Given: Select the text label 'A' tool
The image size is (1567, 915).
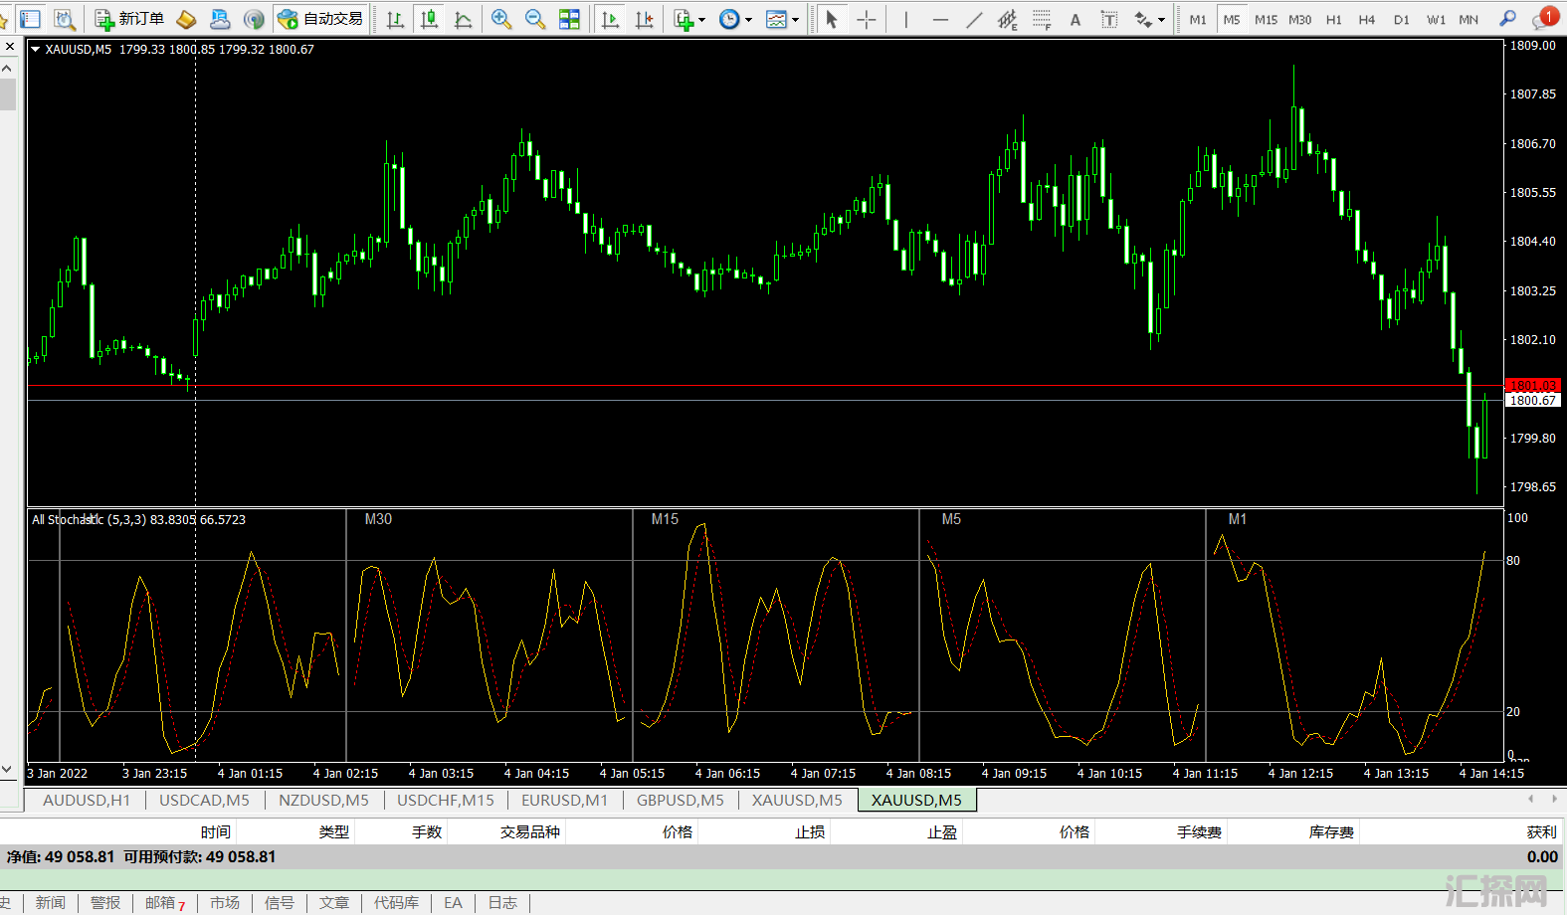Looking at the screenshot, I should [1075, 19].
